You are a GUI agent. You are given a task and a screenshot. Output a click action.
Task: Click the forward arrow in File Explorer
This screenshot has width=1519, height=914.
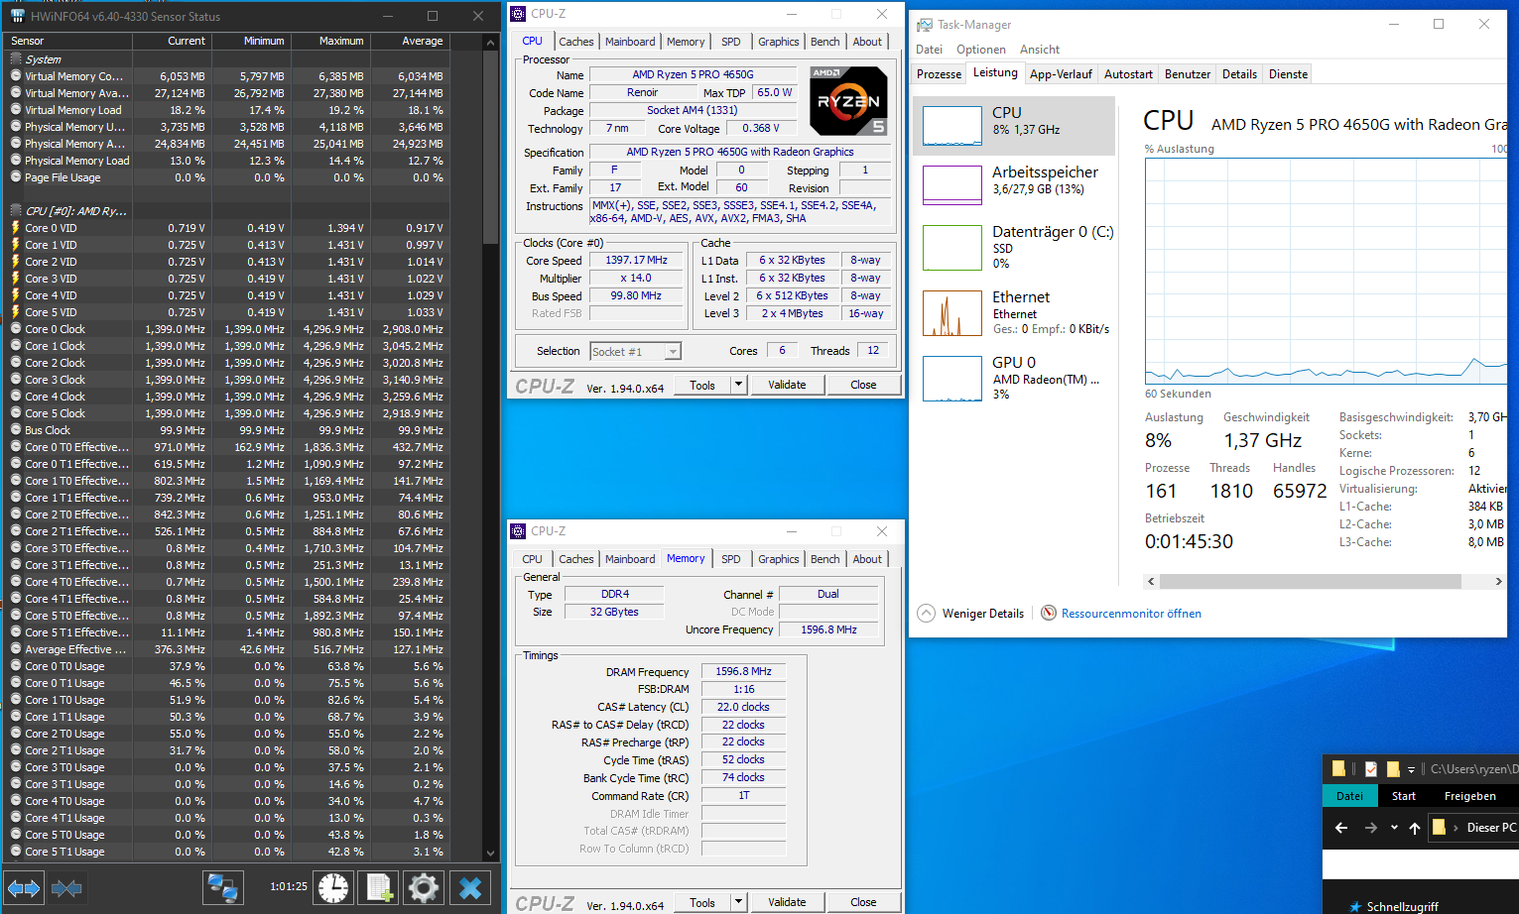tap(1371, 828)
